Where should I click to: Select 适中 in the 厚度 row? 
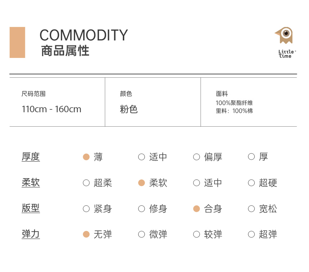coord(142,157)
